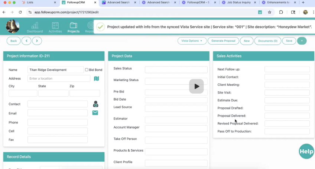Click the green success checkmark icon
Screen dimensions: 315x169
(x=100, y=27)
